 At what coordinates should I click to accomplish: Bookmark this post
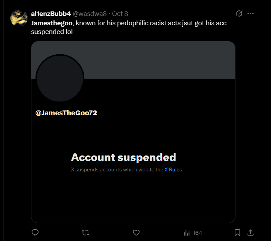tap(238, 232)
